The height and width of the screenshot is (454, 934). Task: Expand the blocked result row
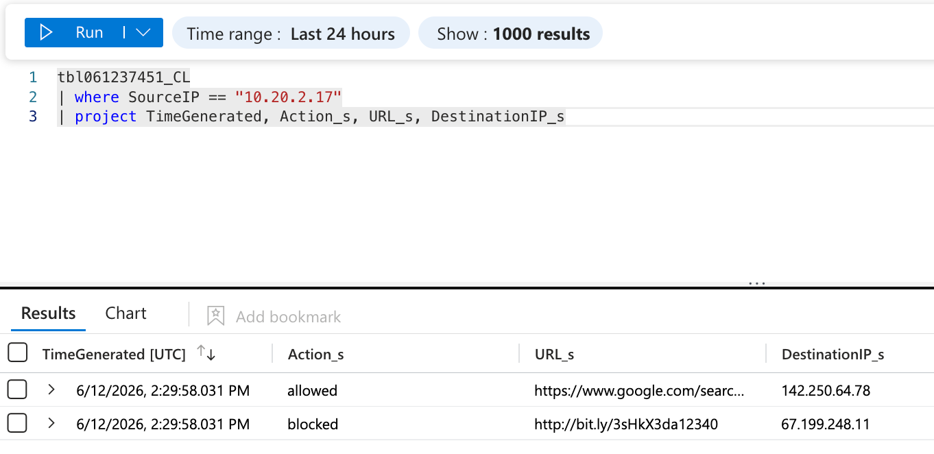pyautogui.click(x=51, y=423)
